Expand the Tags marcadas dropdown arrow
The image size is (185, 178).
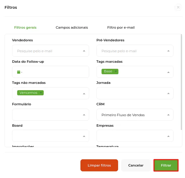point(168,72)
